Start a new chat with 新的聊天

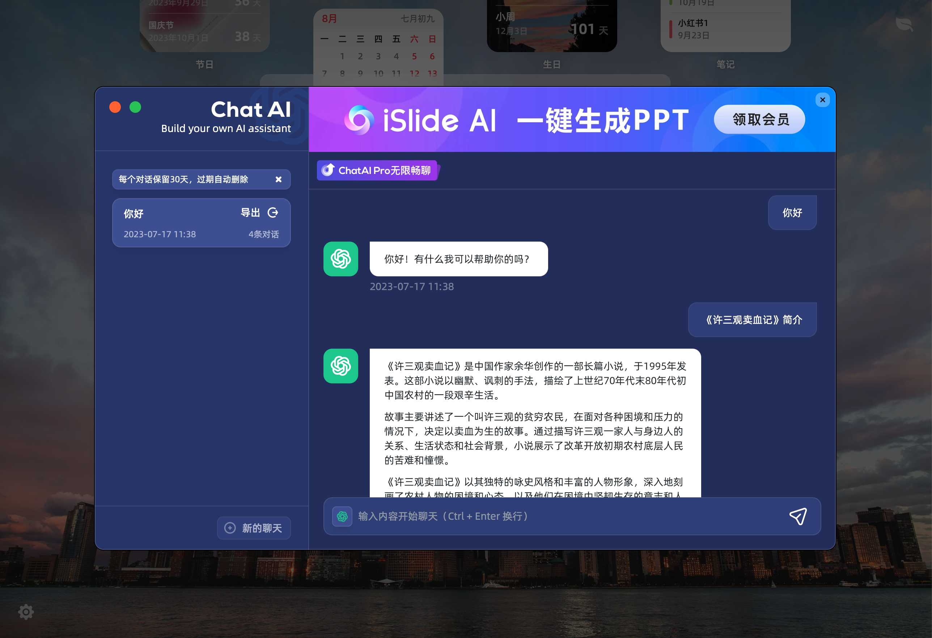pyautogui.click(x=254, y=528)
